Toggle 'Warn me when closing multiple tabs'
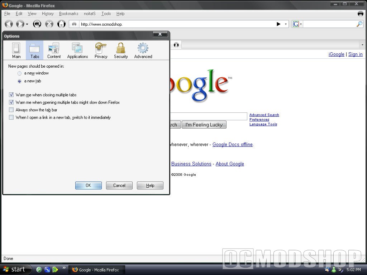 click(11, 95)
